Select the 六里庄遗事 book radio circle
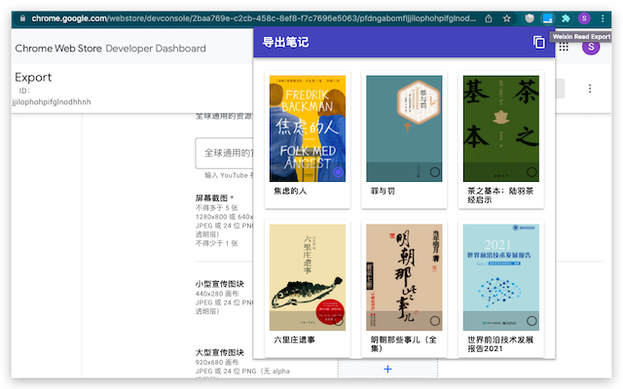 pyautogui.click(x=338, y=321)
